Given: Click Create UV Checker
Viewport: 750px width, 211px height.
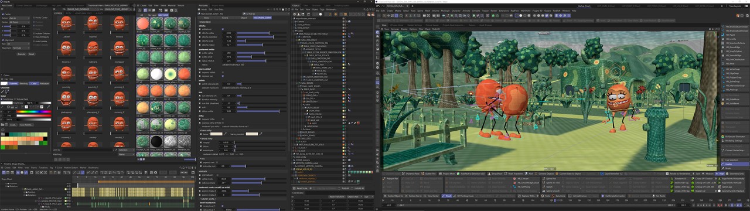Looking at the screenshot, I should pos(702,179).
